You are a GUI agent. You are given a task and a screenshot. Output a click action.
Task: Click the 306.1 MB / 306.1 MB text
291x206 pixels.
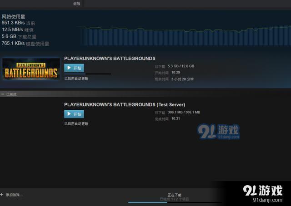(x=184, y=112)
